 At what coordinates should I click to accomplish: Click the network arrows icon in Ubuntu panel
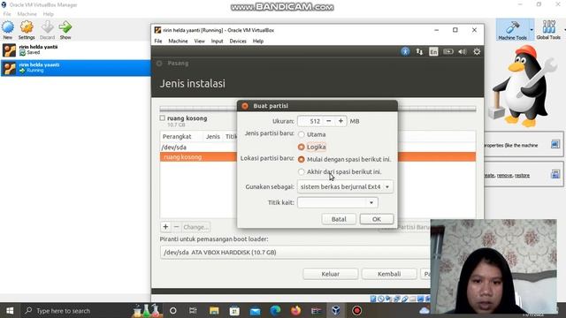point(419,51)
